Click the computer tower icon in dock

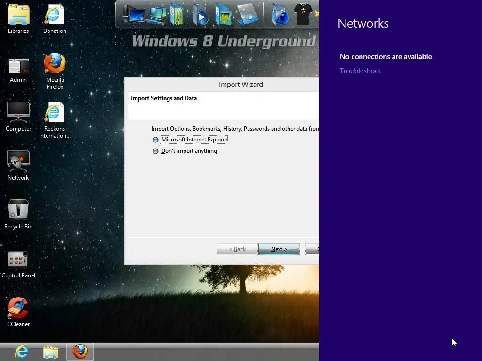133,15
